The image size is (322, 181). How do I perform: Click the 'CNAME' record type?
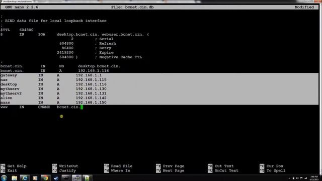44,107
